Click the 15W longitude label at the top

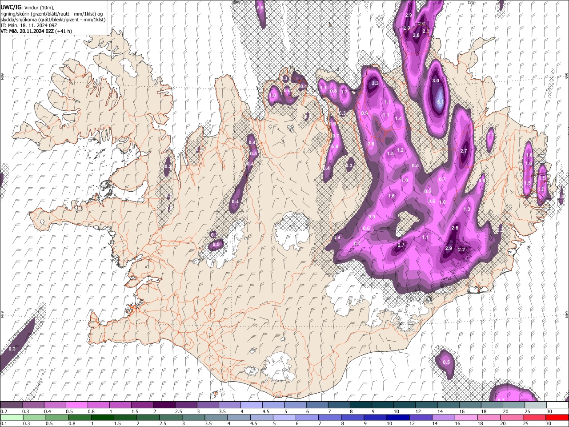[471, 2]
